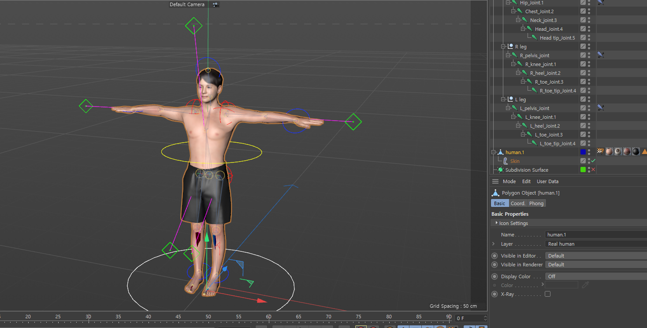The image size is (647, 328).
Task: Toggle animation dot beside Visible in Editor
Action: [x=495, y=256]
